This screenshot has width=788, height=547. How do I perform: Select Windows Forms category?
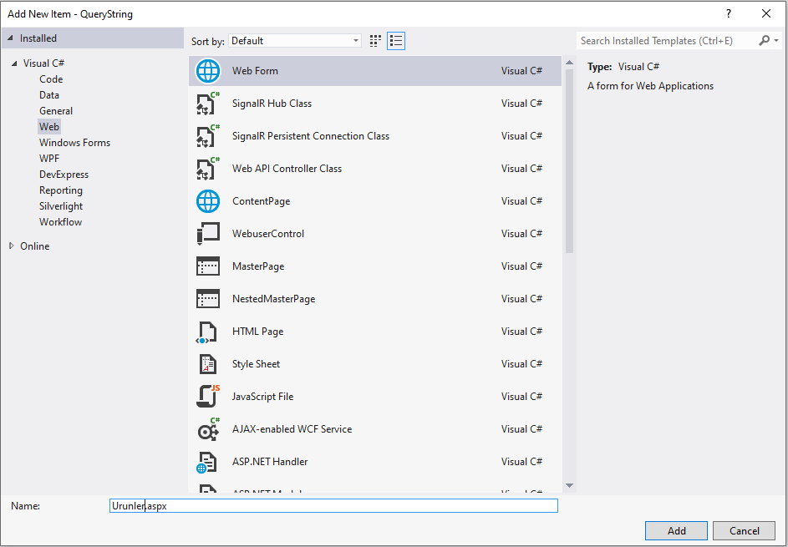point(74,143)
